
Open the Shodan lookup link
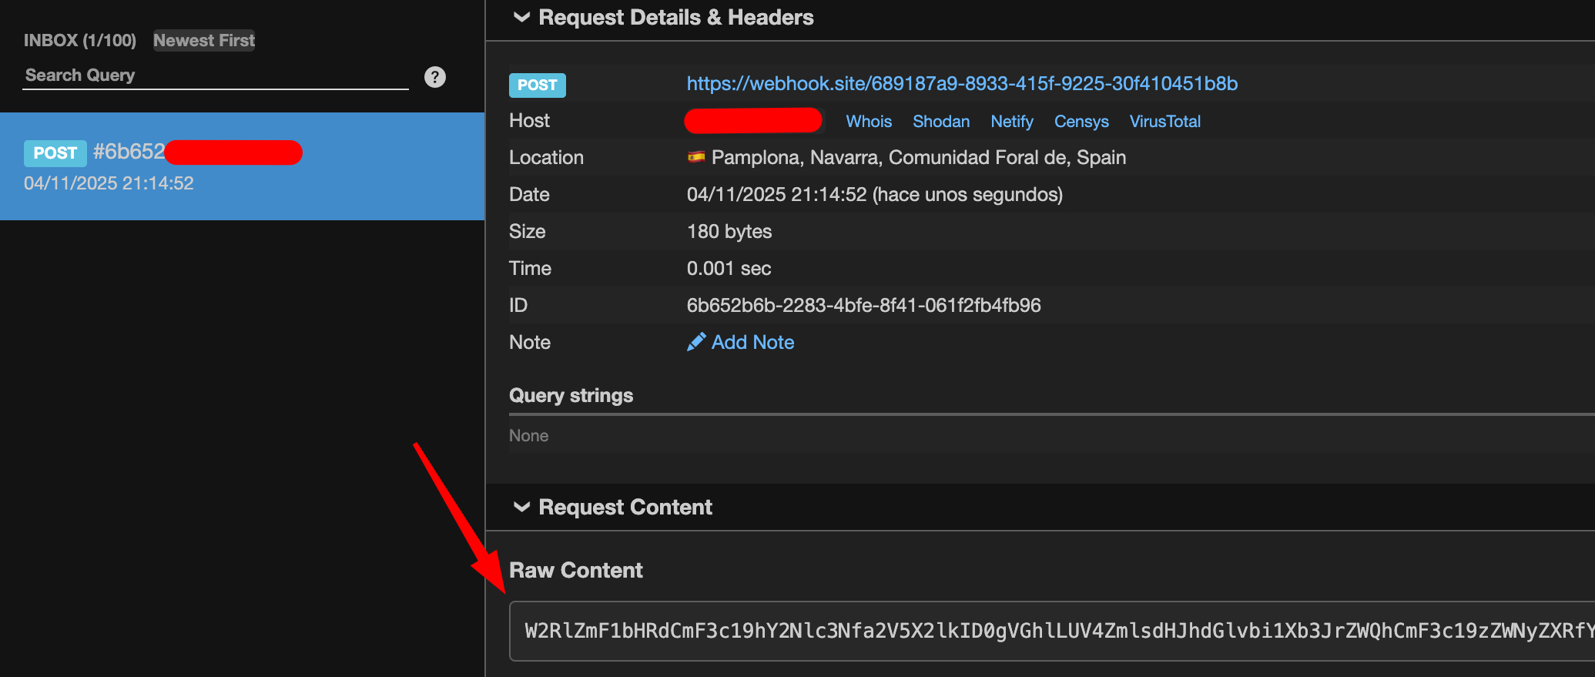coord(940,121)
